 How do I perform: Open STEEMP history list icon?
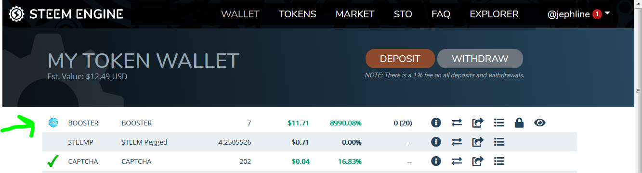499,142
